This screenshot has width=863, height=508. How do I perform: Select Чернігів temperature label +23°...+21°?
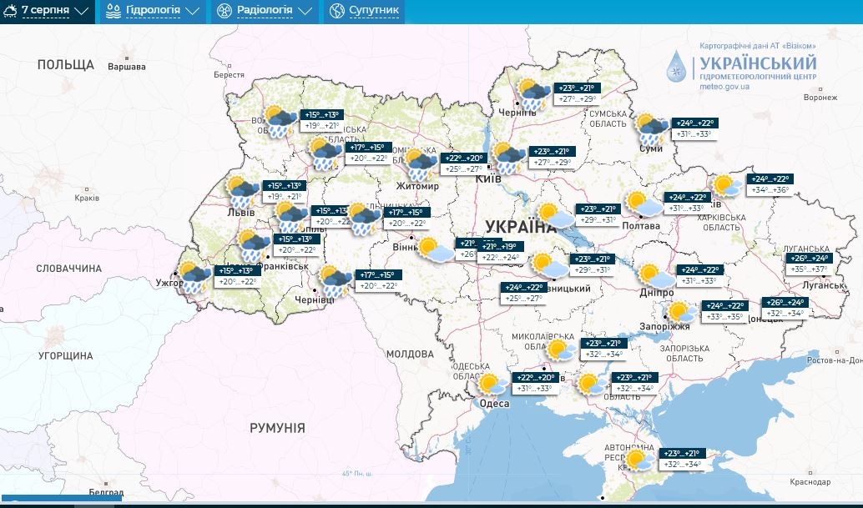pyautogui.click(x=578, y=88)
